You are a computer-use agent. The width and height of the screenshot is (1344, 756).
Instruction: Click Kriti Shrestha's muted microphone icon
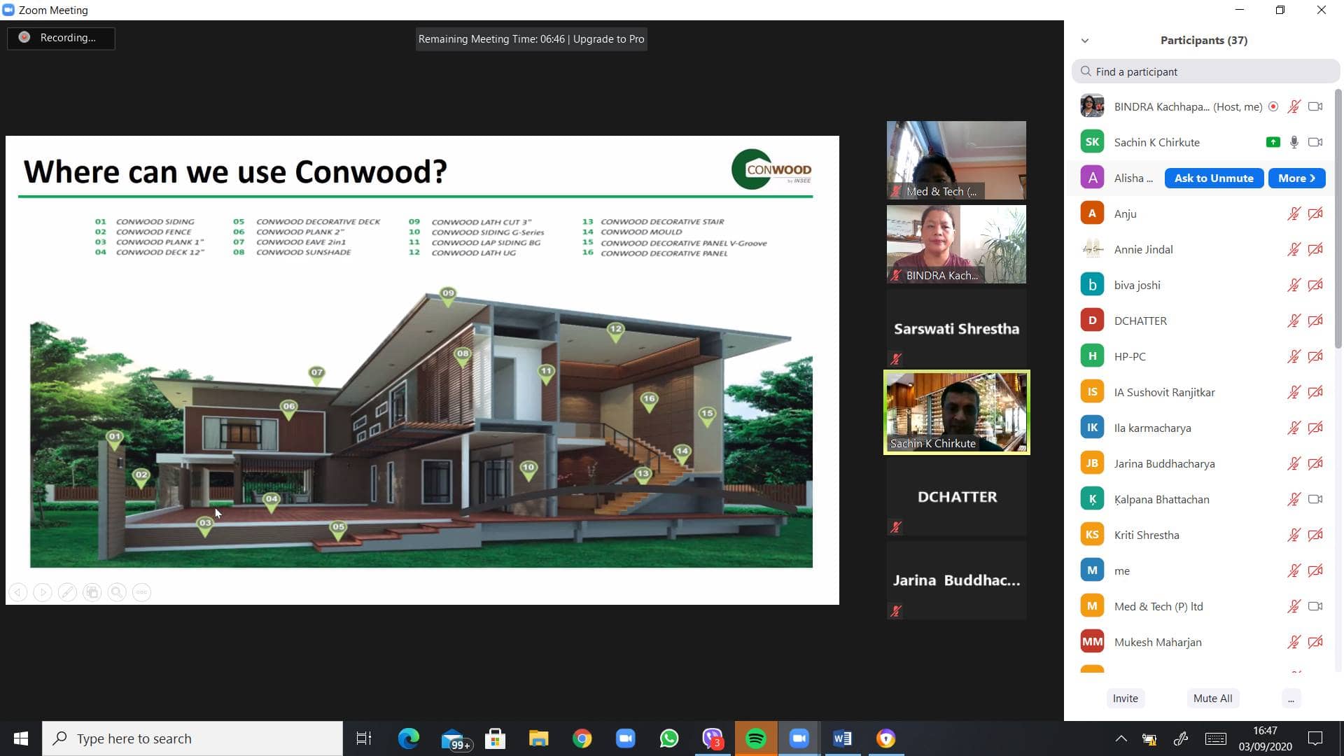tap(1294, 535)
